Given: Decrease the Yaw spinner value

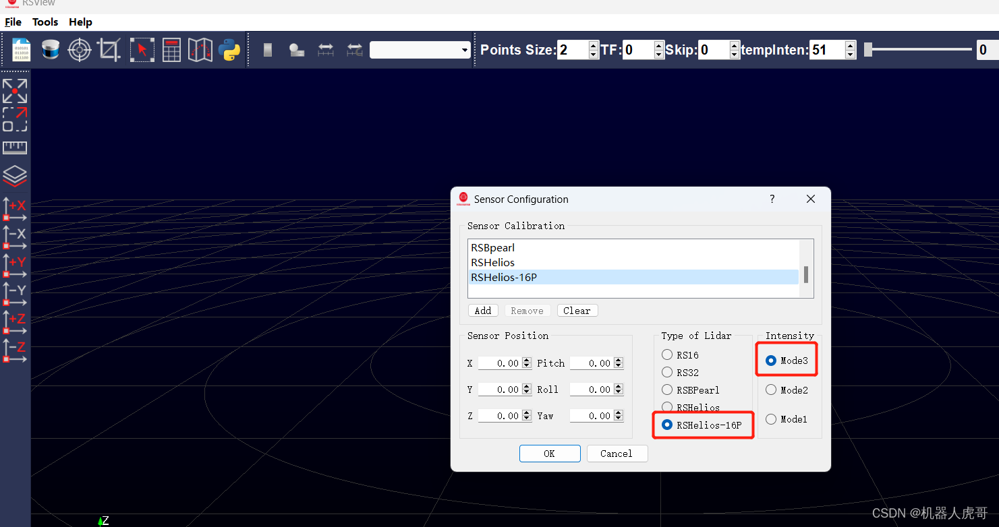Looking at the screenshot, I should pyautogui.click(x=619, y=419).
